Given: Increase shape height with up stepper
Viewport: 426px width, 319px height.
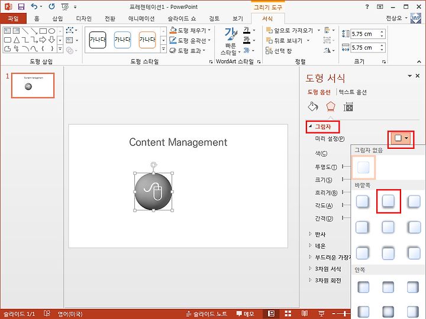Looking at the screenshot, I should pyautogui.click(x=382, y=32).
